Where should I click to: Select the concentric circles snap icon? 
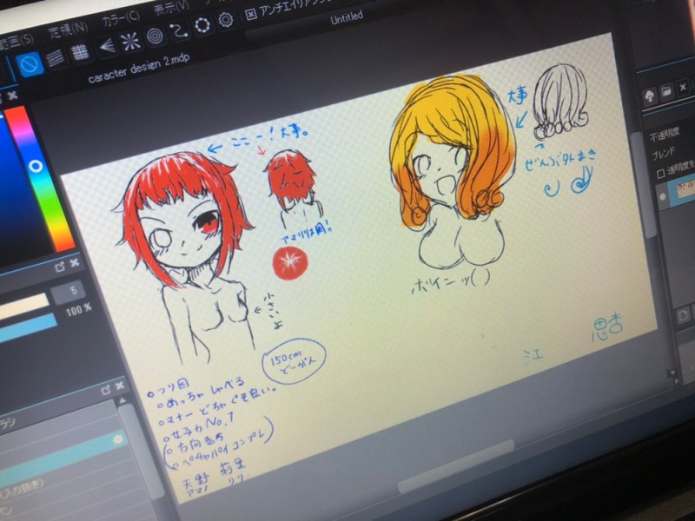pos(156,36)
